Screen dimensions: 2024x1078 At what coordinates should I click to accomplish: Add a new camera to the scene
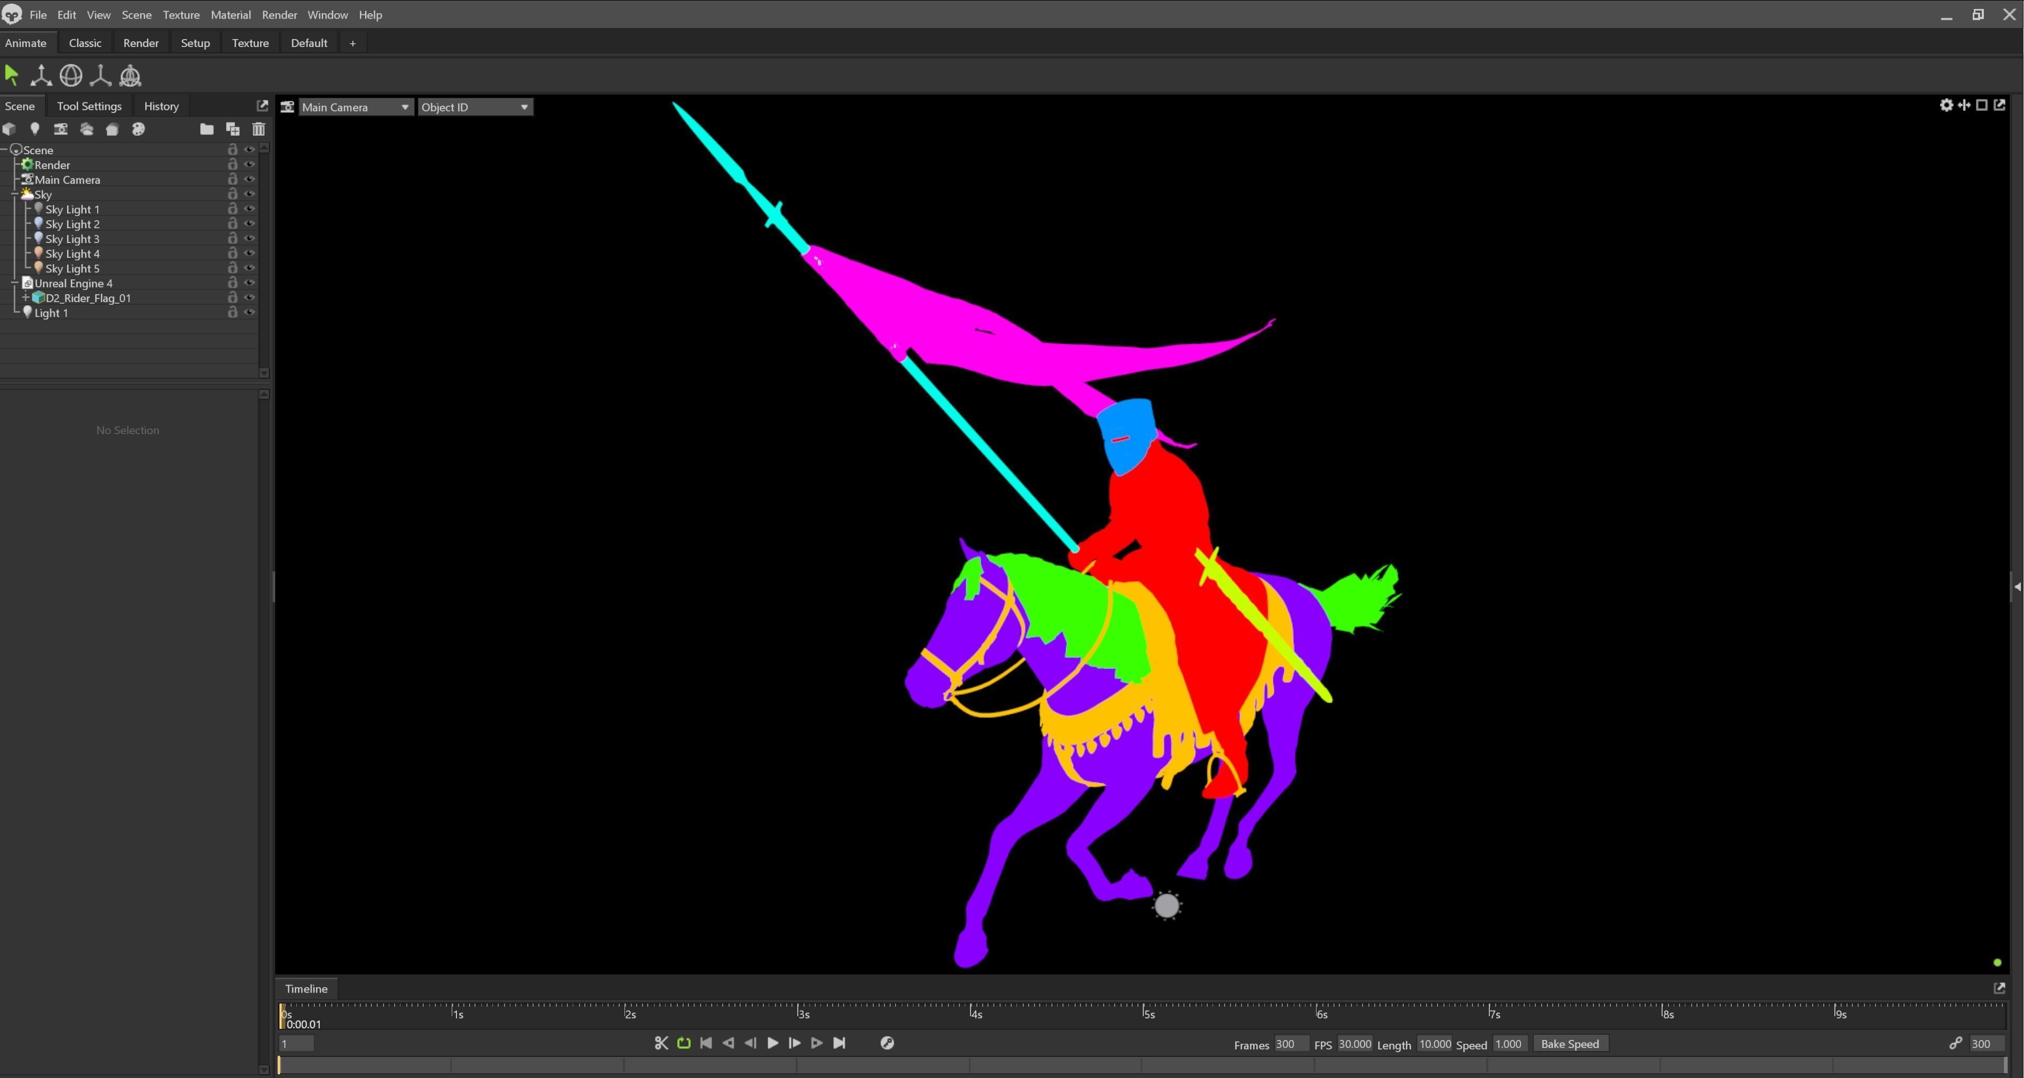click(x=61, y=129)
